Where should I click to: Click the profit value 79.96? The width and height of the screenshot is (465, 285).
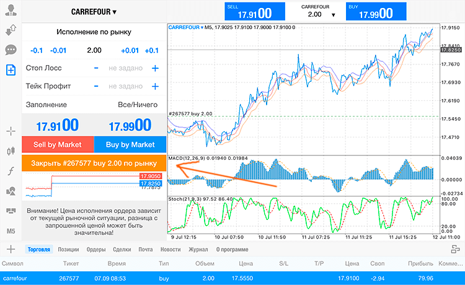(425, 278)
